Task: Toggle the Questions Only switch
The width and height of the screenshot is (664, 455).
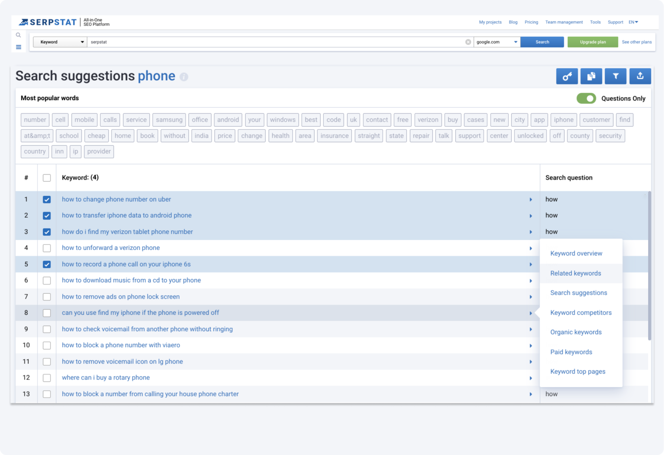Action: pos(586,98)
